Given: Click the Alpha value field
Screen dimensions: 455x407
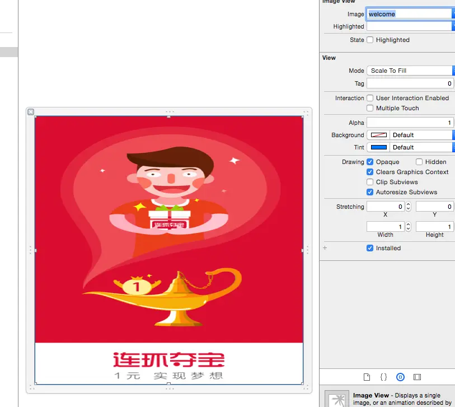Looking at the screenshot, I should click(410, 123).
